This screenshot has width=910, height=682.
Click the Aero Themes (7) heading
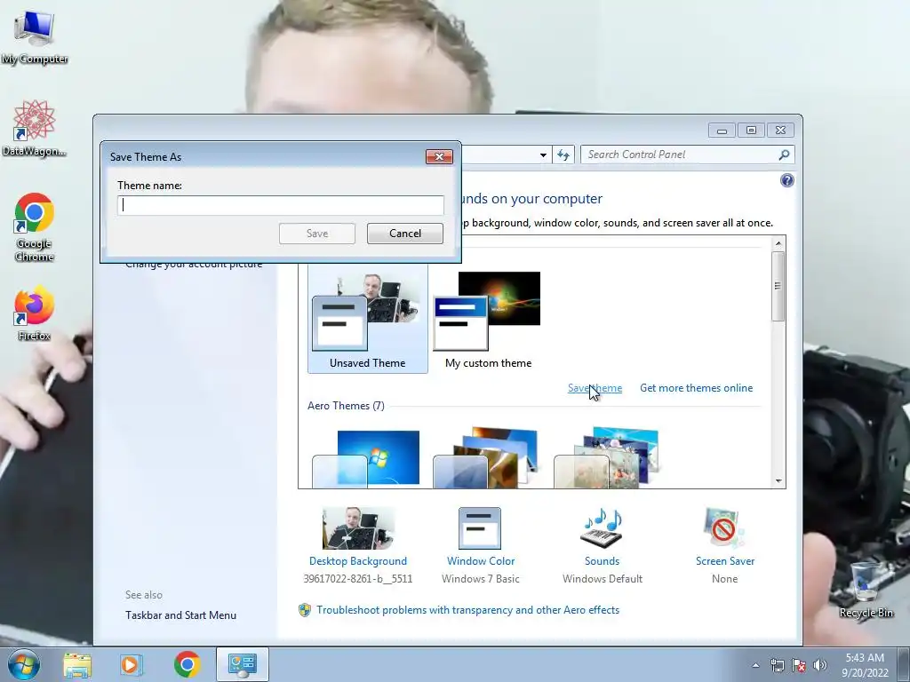tap(346, 406)
